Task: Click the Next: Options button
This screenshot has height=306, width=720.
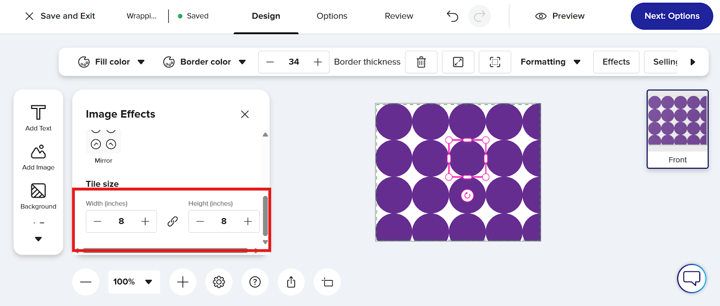Action: click(x=671, y=16)
